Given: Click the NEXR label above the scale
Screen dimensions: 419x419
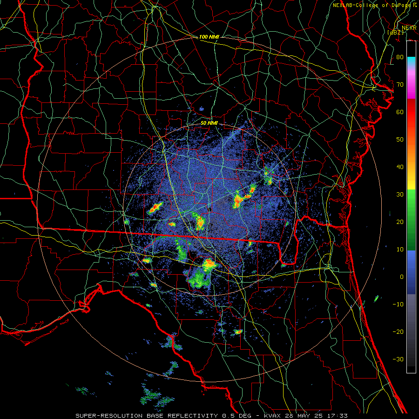Looking at the screenshot, I should pyautogui.click(x=409, y=28).
